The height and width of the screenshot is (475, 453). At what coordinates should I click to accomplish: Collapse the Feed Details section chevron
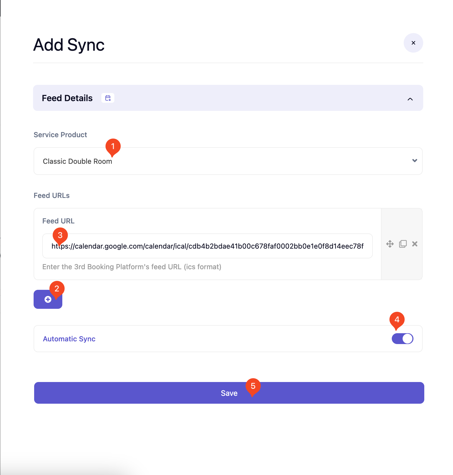point(410,99)
